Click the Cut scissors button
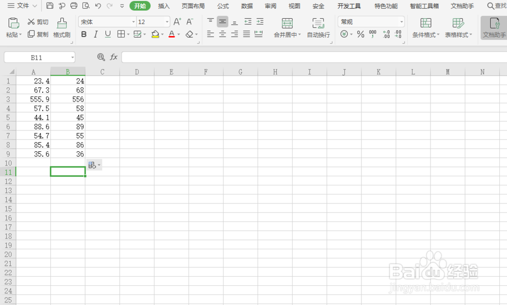The height and width of the screenshot is (305, 507). pos(38,22)
